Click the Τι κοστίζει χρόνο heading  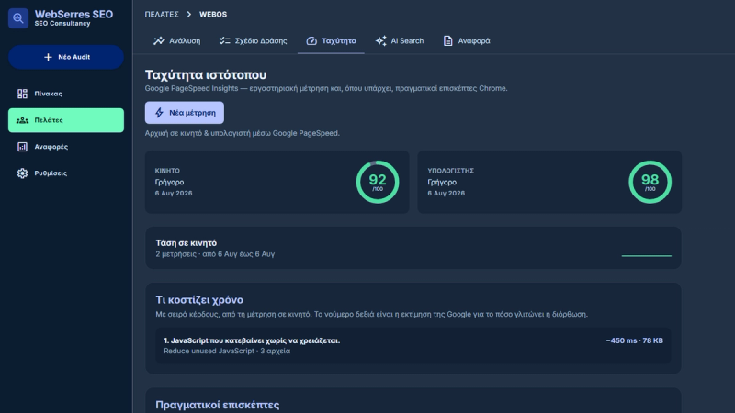199,300
